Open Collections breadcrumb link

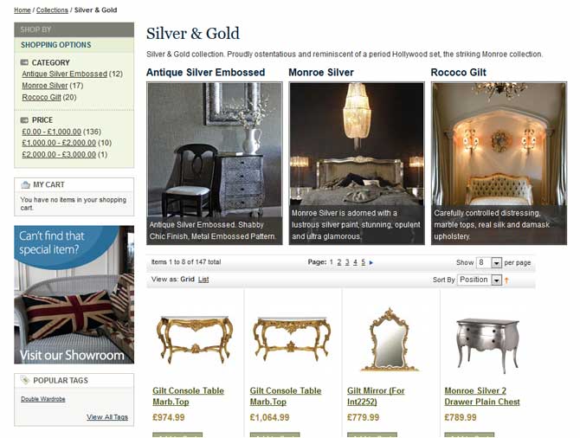(52, 10)
